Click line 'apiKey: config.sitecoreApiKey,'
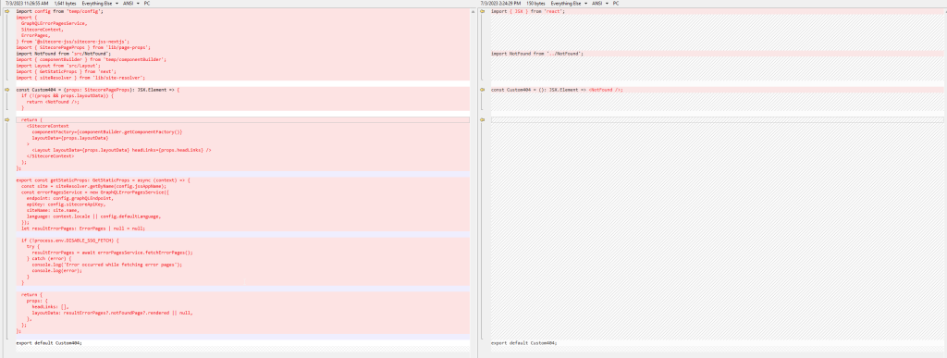The image size is (947, 358). [x=66, y=204]
